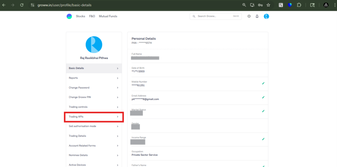The width and height of the screenshot is (337, 167).
Task: Expand the Reports section arrow
Action: tap(117, 78)
